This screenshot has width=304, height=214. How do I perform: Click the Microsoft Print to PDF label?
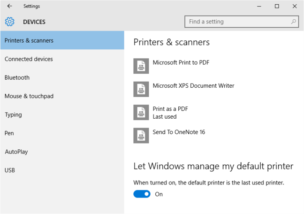[x=181, y=62]
